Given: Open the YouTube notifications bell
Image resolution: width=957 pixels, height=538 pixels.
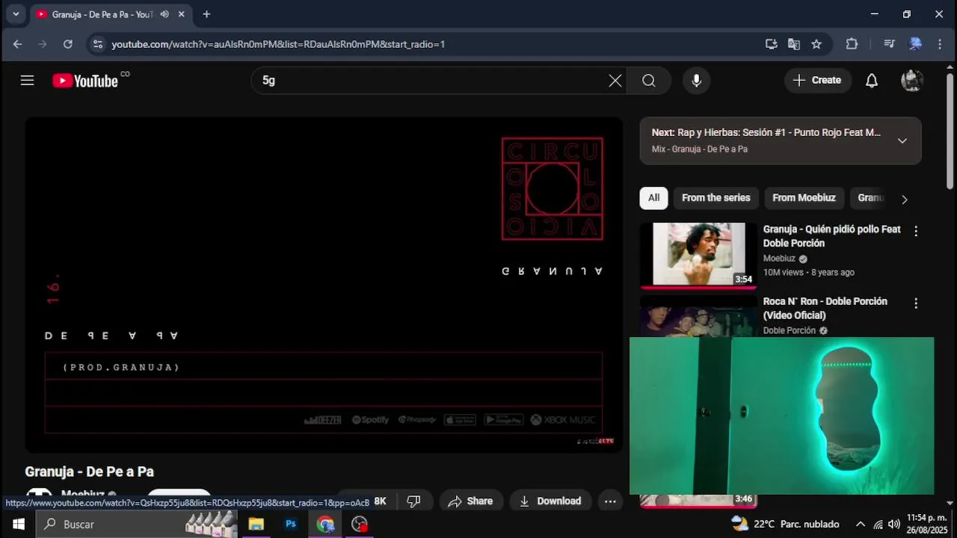Looking at the screenshot, I should coord(872,81).
